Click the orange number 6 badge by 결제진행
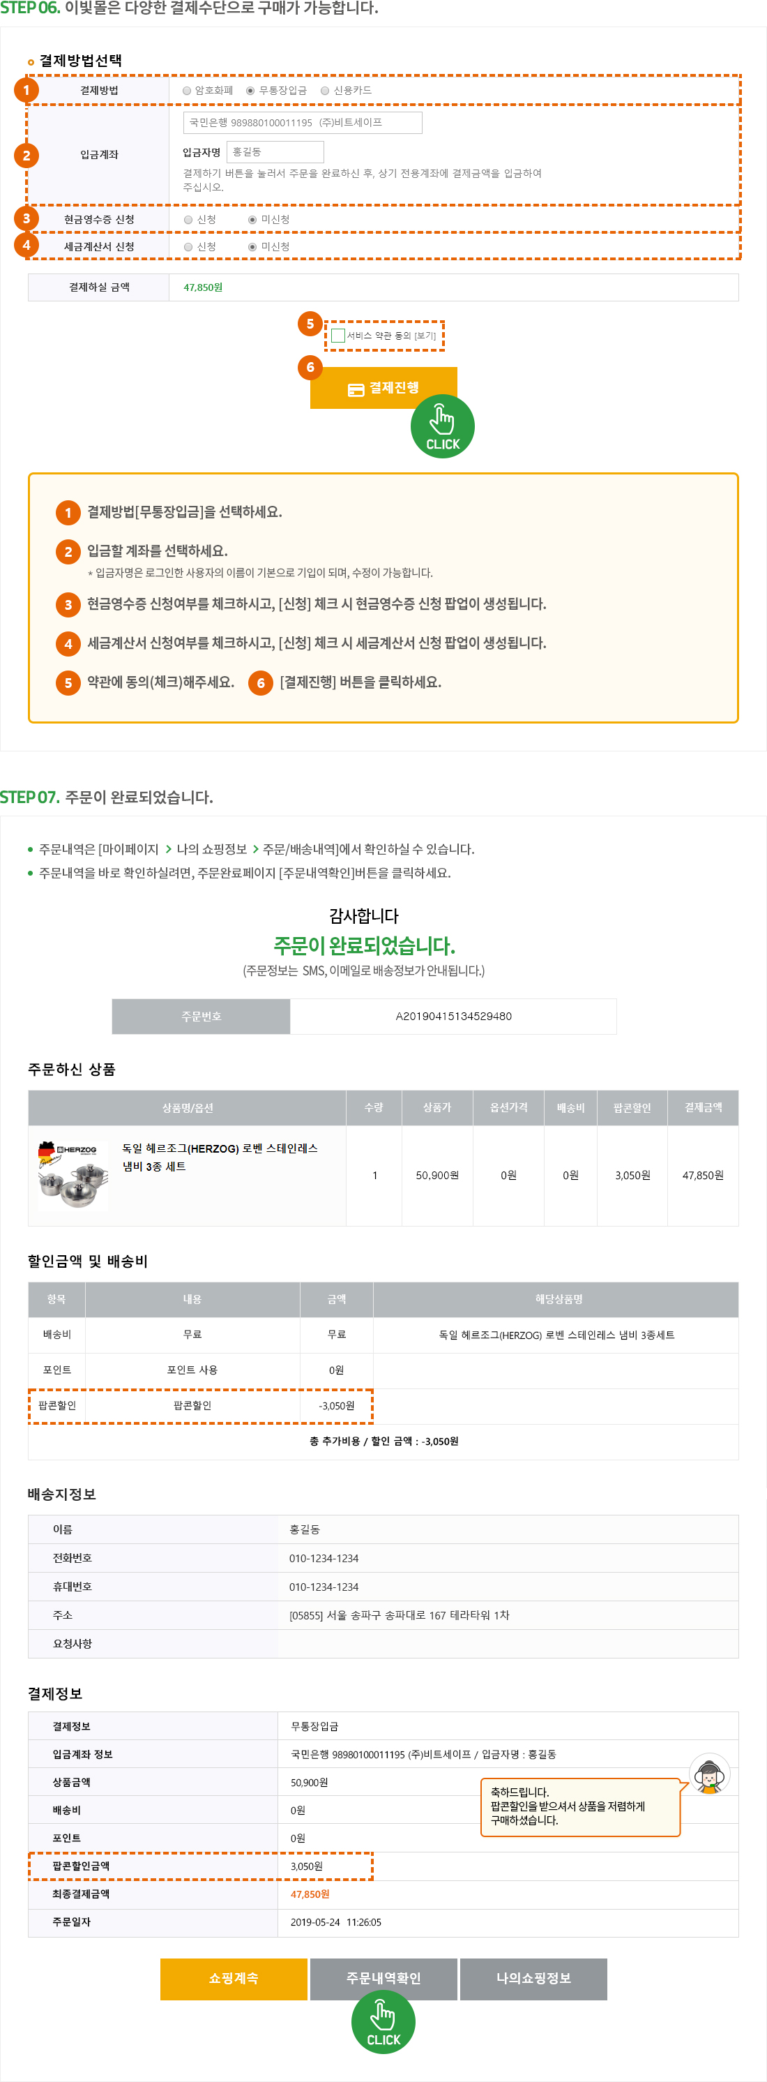Image resolution: width=767 pixels, height=2082 pixels. (310, 368)
